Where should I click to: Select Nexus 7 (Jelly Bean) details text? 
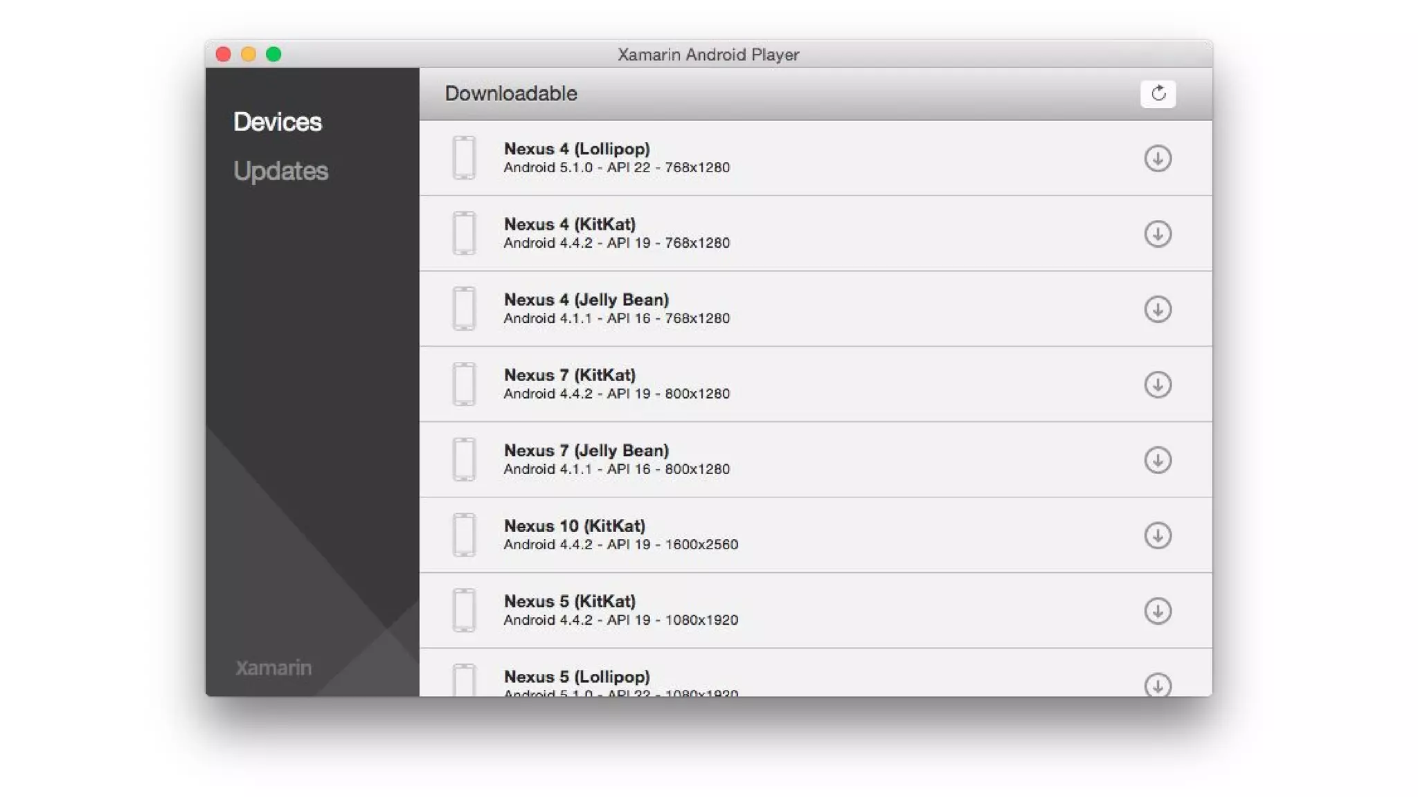[x=616, y=469]
